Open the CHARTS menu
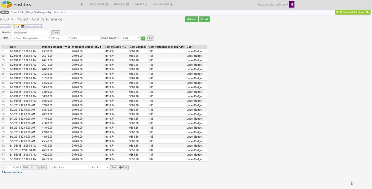This screenshot has width=372, height=189. (x=141, y=5)
